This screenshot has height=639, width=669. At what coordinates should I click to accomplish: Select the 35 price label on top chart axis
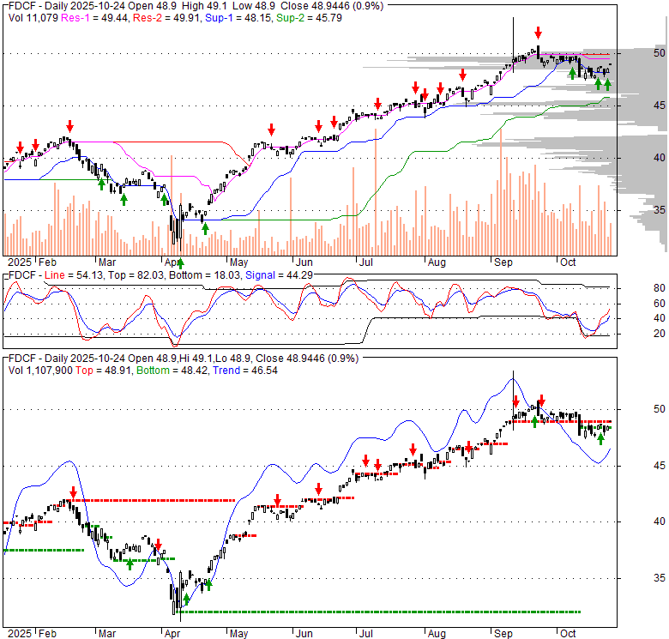point(660,210)
